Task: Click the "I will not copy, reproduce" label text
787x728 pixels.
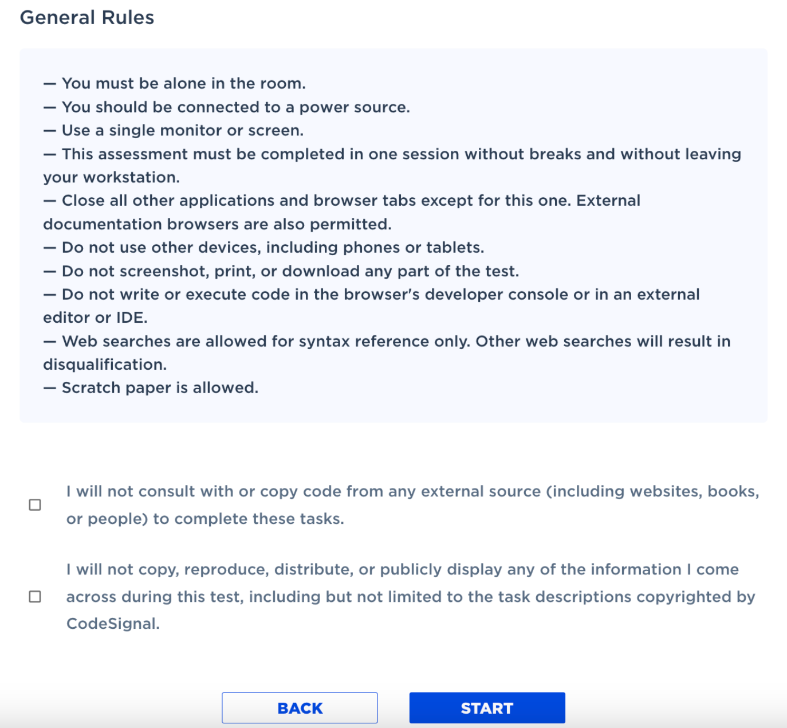Action: pos(402,570)
